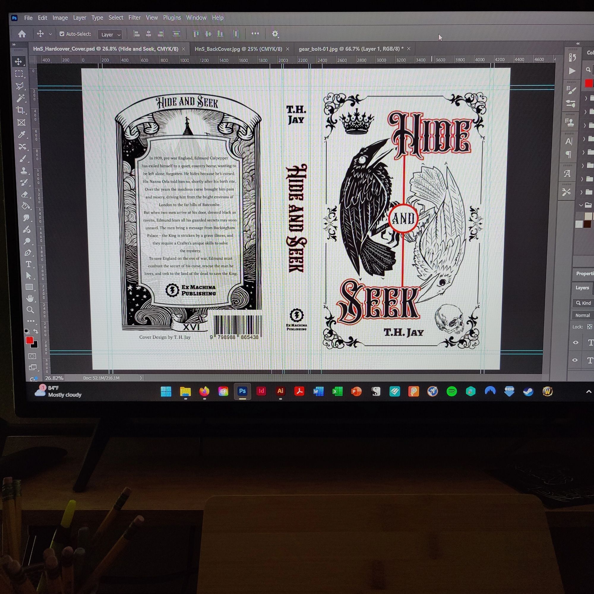Click the black background color swatch

pyautogui.click(x=36, y=345)
